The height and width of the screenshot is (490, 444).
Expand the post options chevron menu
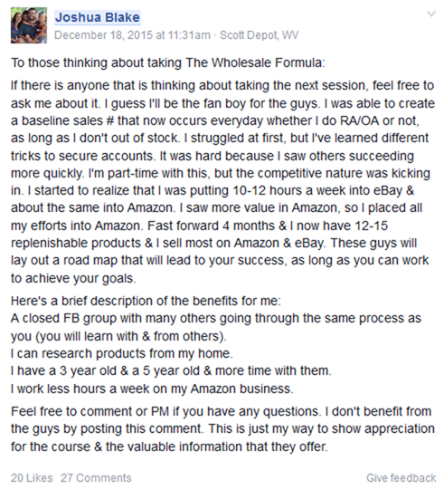[431, 14]
